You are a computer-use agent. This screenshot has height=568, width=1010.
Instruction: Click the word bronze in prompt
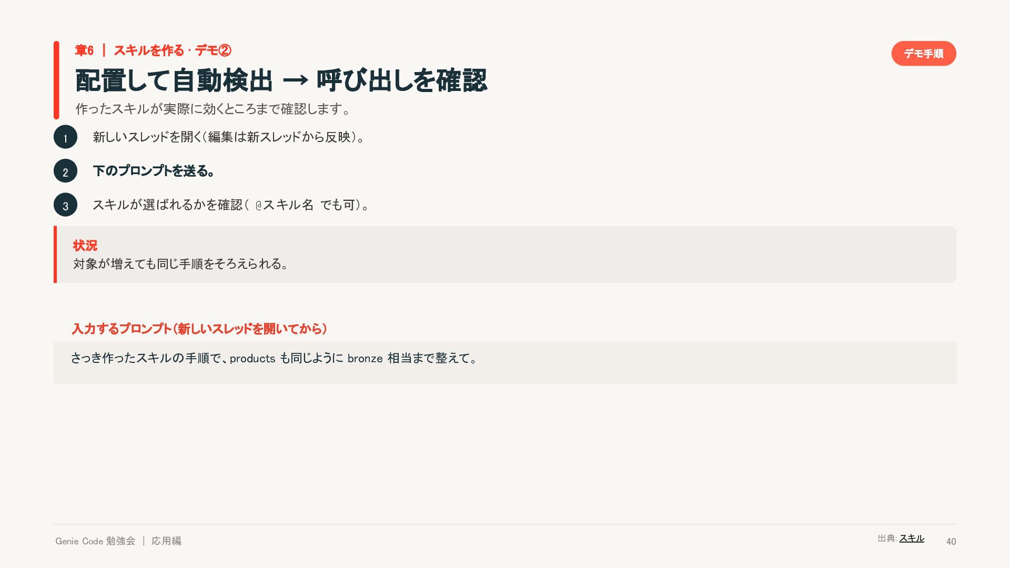365,359
